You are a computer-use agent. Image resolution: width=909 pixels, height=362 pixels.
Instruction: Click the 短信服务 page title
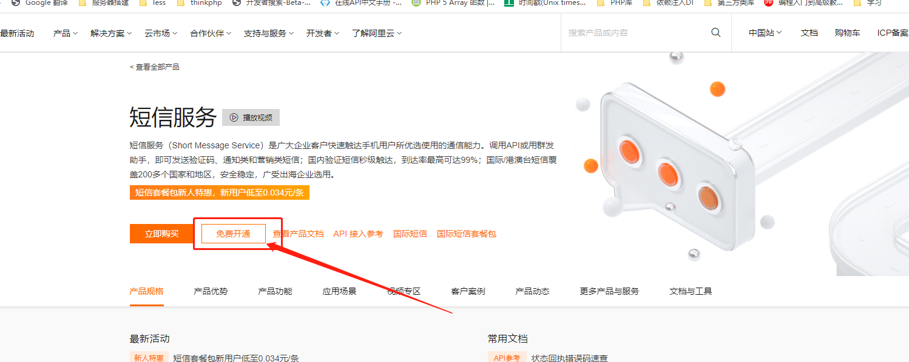[173, 117]
